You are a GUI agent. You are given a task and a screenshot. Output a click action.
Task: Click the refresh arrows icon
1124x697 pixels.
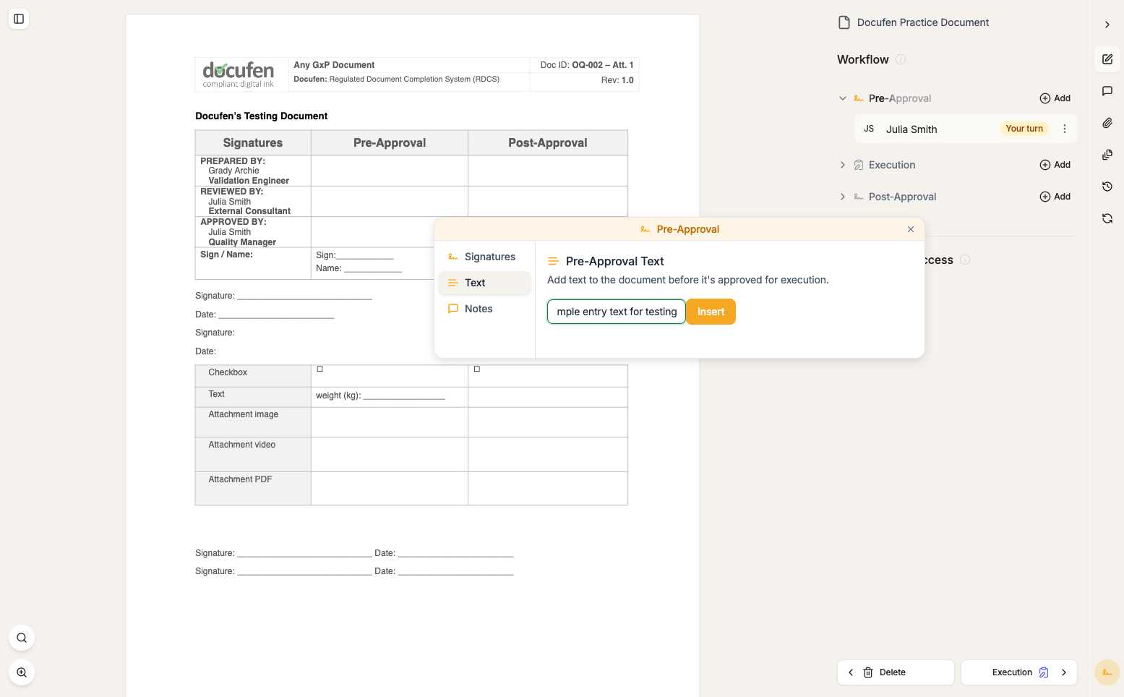point(1107,218)
